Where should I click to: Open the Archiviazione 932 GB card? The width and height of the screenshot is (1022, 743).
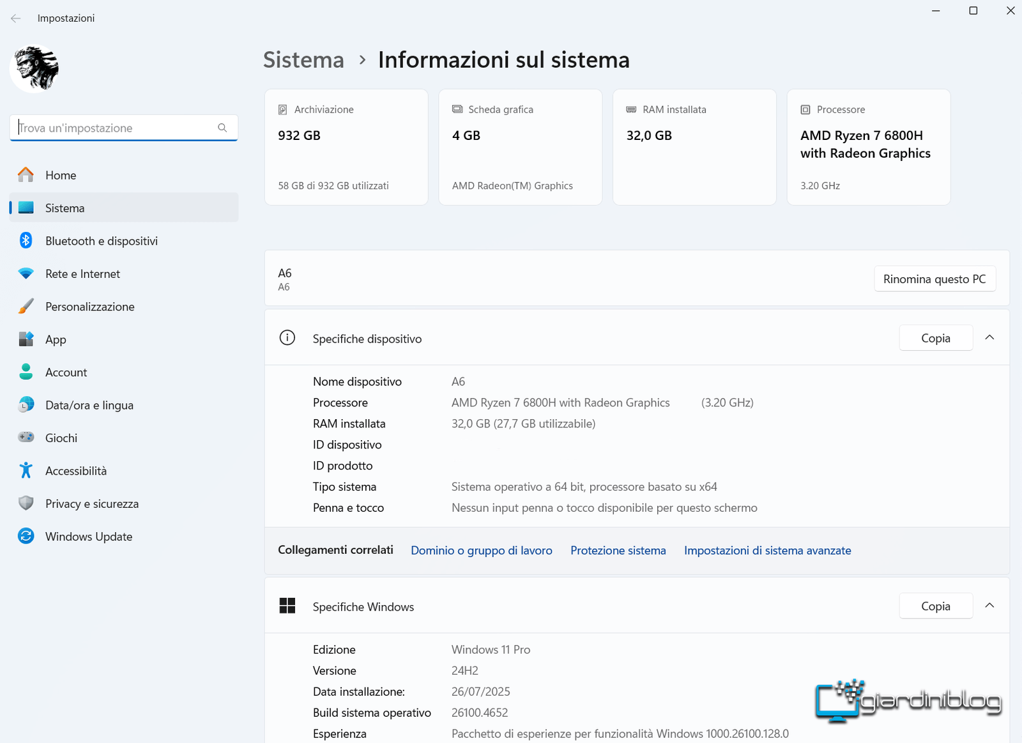tap(346, 147)
